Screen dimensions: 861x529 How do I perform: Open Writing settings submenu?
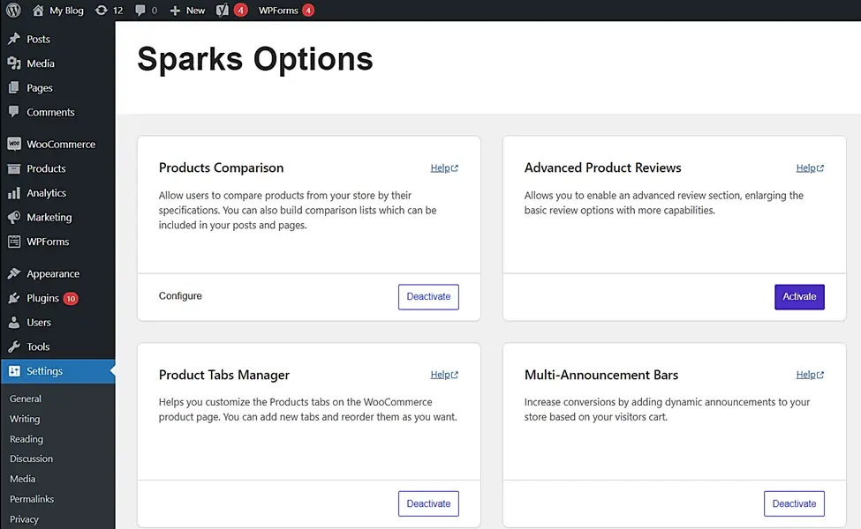[25, 419]
